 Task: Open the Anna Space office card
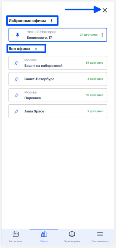click(58, 111)
